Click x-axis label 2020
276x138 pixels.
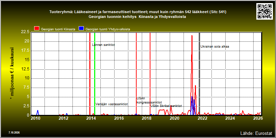(x=175, y=118)
